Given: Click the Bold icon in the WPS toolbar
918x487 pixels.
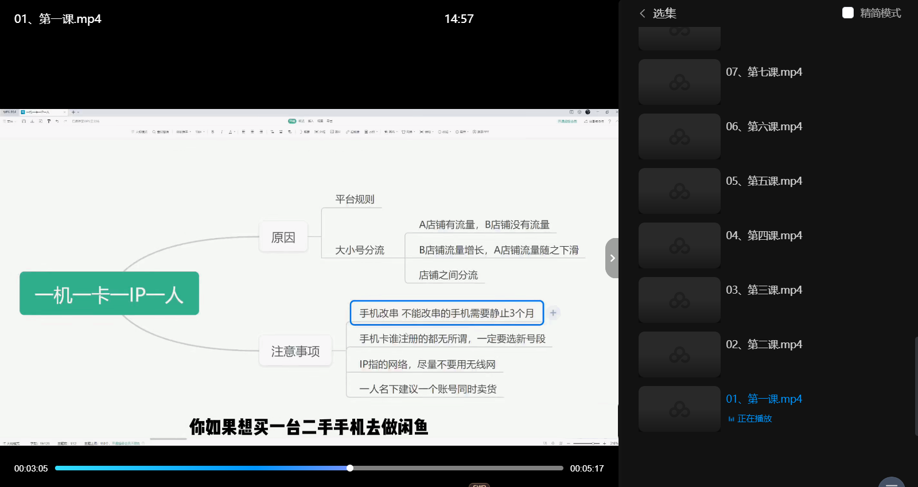Looking at the screenshot, I should (x=213, y=132).
